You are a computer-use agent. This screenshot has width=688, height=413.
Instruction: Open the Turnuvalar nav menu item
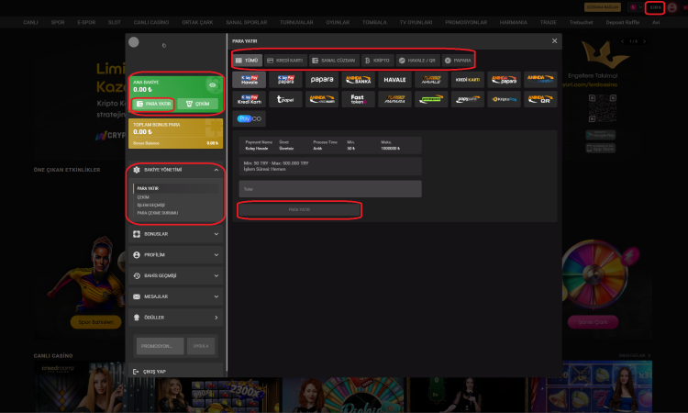pyautogui.click(x=296, y=22)
